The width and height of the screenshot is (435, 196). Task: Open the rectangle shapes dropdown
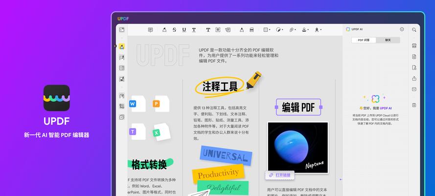pyautogui.click(x=267, y=30)
